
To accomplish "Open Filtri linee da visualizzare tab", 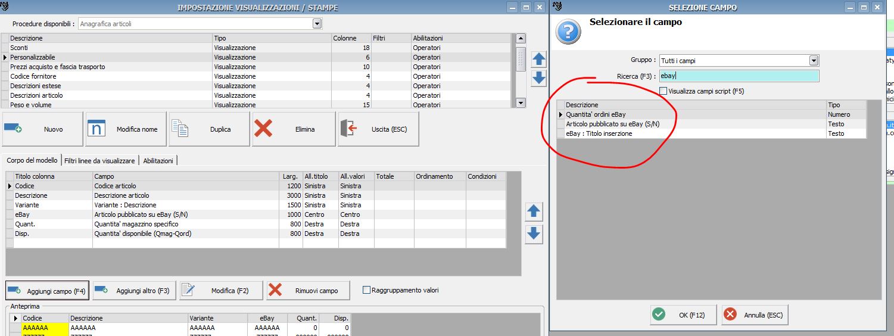I will click(x=99, y=161).
